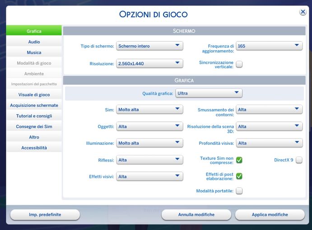Disable Effetti di post elaborazione

click(x=239, y=176)
